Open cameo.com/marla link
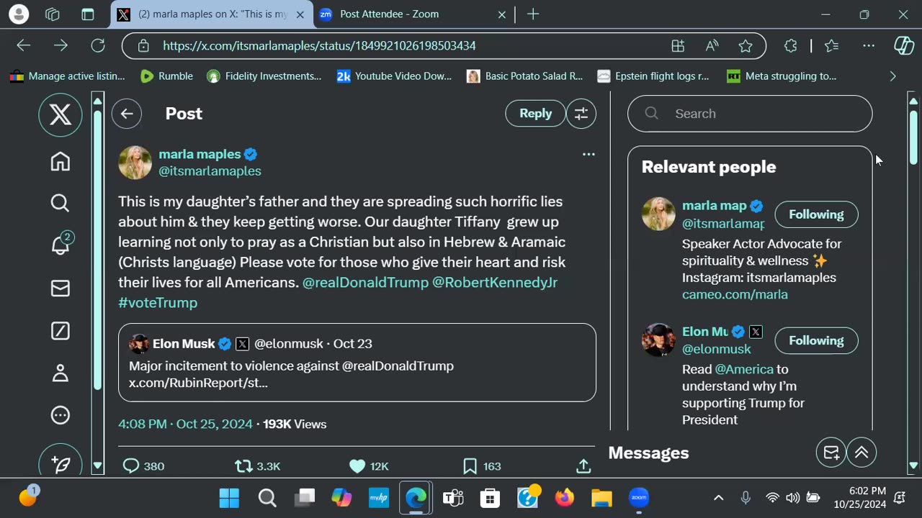Viewport: 922px width, 518px height. pos(735,294)
